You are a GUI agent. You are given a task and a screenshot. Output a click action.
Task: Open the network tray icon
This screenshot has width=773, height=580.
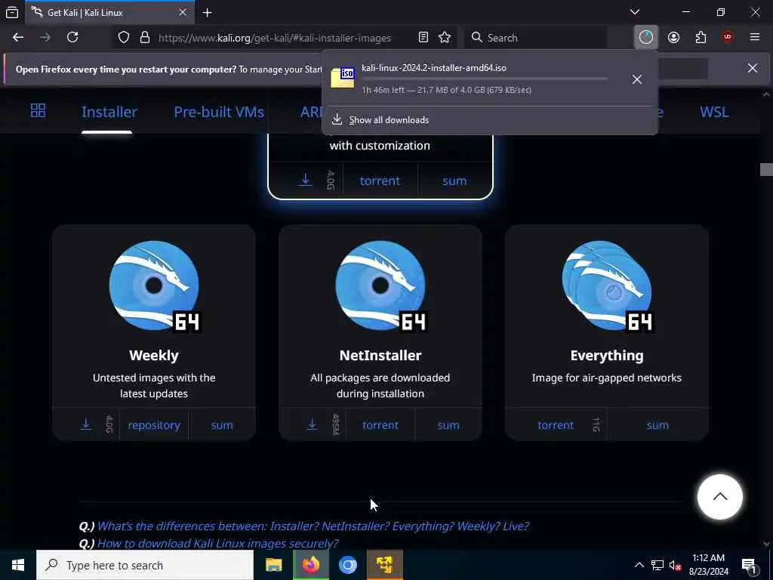click(x=658, y=565)
